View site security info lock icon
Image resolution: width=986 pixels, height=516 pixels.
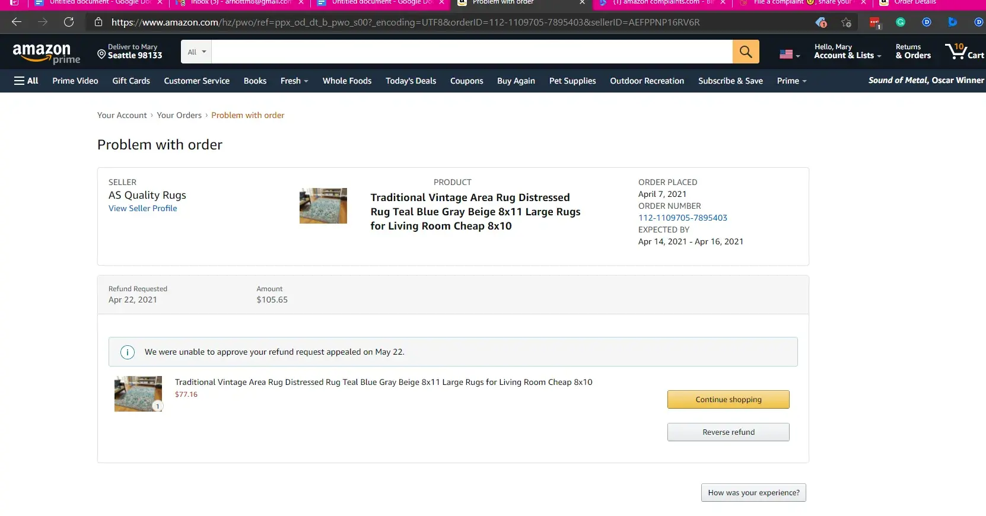coord(98,23)
